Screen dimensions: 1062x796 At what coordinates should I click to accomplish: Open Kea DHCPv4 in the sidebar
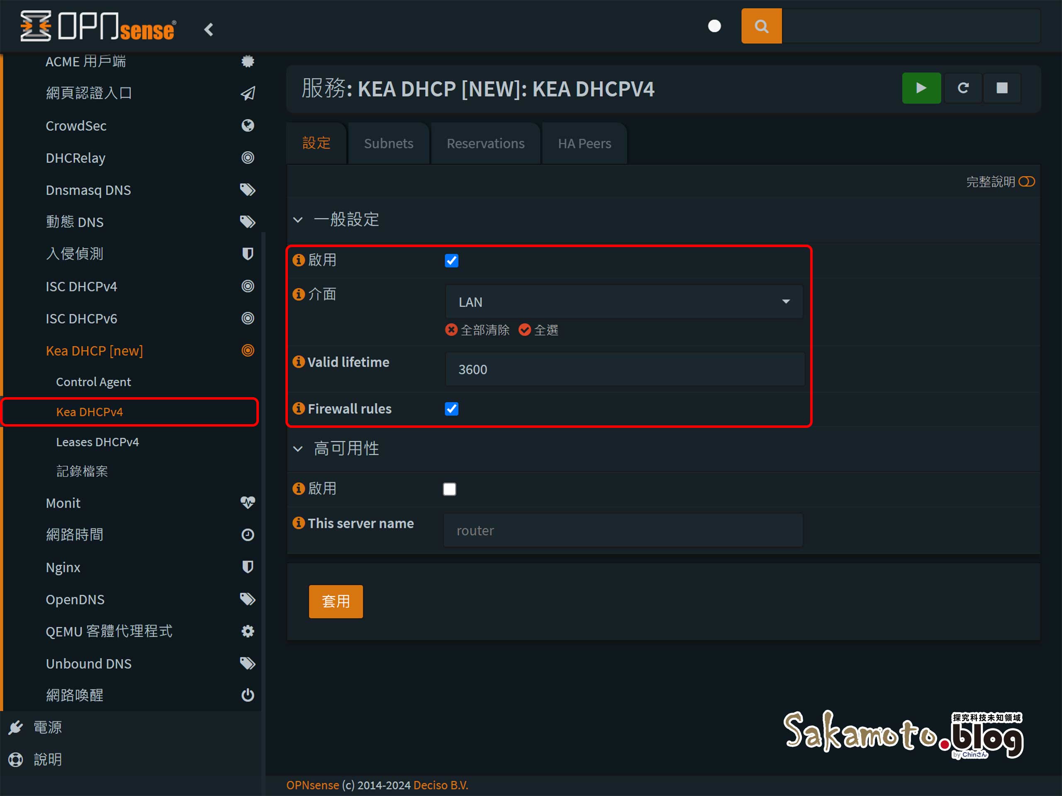tap(89, 412)
